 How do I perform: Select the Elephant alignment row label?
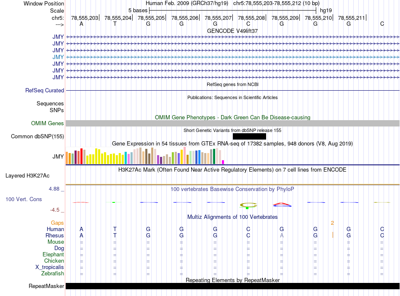coord(53,255)
